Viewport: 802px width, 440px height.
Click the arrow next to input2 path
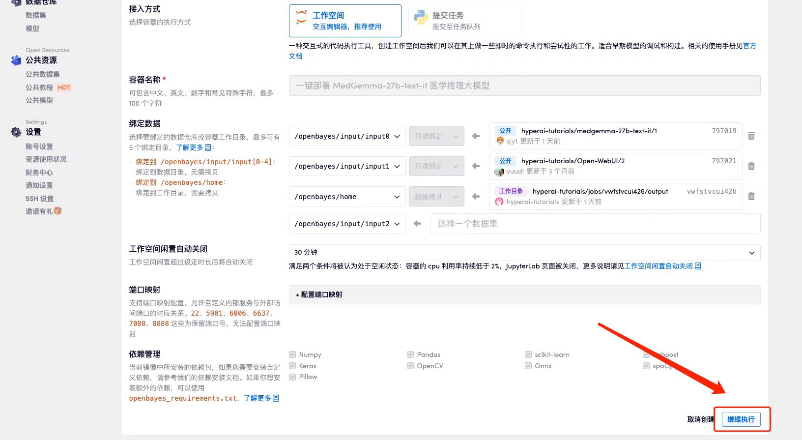[x=418, y=224]
